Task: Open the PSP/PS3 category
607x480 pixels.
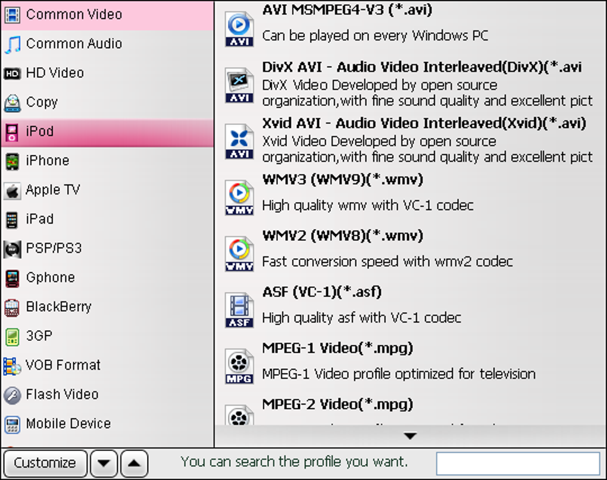Action: pos(107,249)
